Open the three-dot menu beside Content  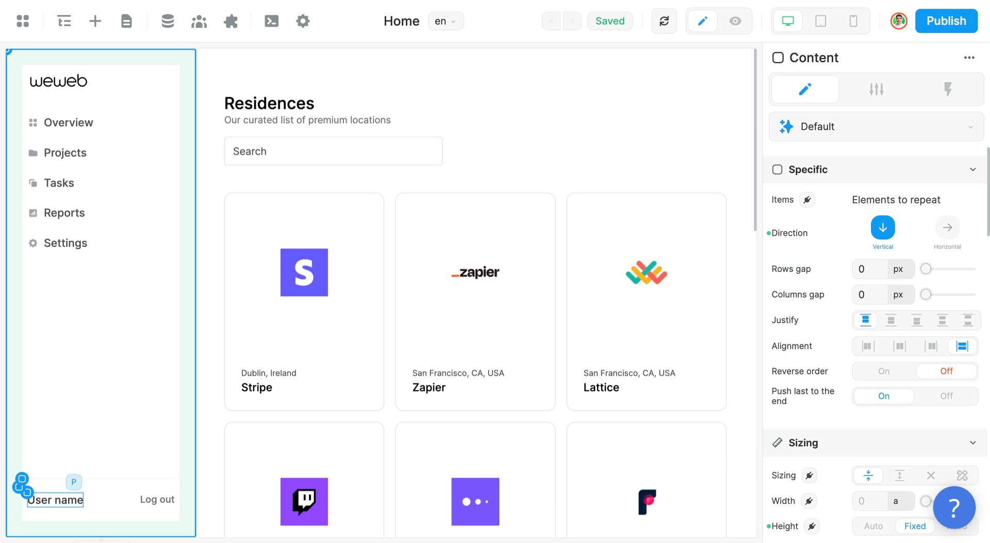click(x=969, y=58)
